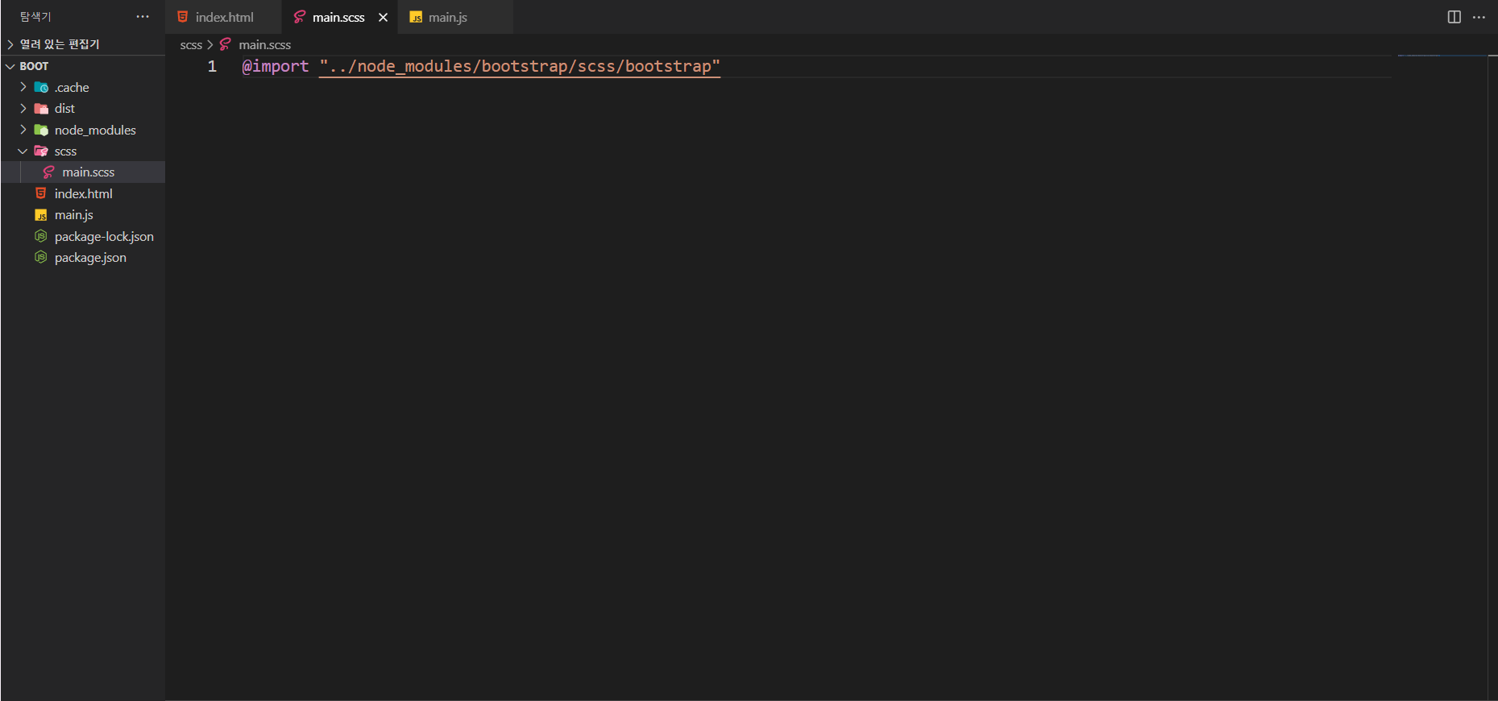Image resolution: width=1498 pixels, height=701 pixels.
Task: Open explorer views and more actions ellipsis
Action: click(143, 17)
